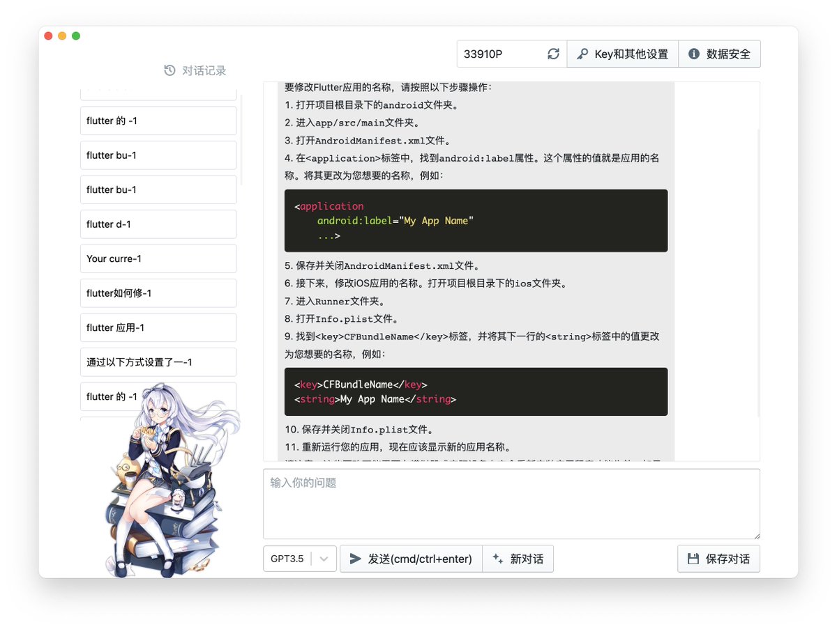Image resolution: width=837 pixels, height=629 pixels.
Task: Click the sparkle icon on 新对话
Action: pos(497,558)
